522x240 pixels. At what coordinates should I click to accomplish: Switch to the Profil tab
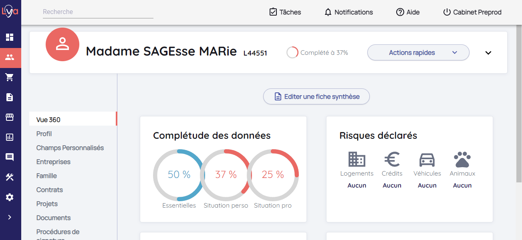pos(44,134)
